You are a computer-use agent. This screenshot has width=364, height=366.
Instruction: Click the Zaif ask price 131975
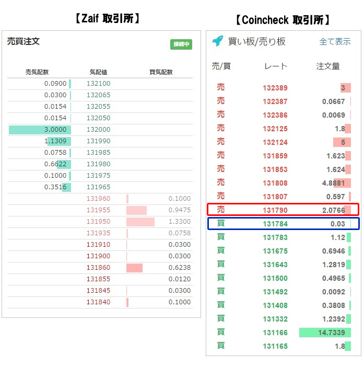(x=98, y=176)
